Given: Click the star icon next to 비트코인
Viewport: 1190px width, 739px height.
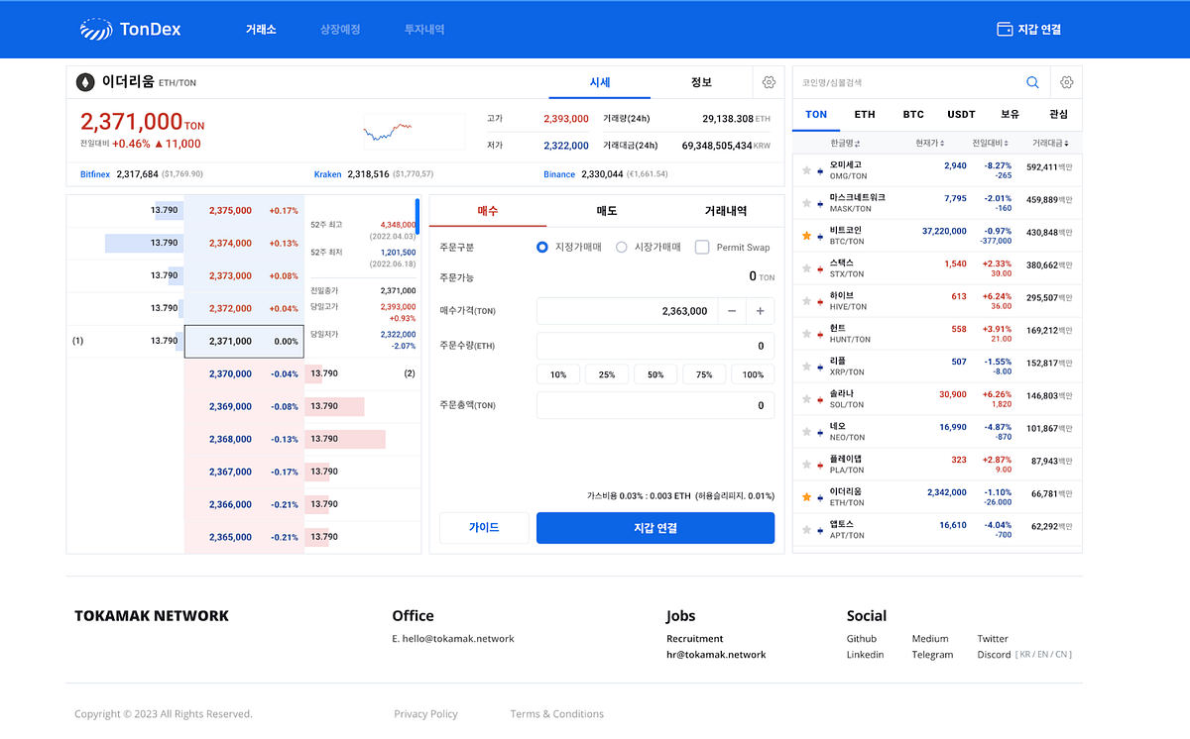Looking at the screenshot, I should 806,235.
